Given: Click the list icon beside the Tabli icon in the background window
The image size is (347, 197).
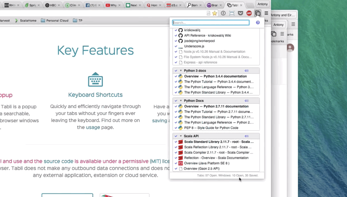Looking at the screenshot, I should [x=282, y=34].
